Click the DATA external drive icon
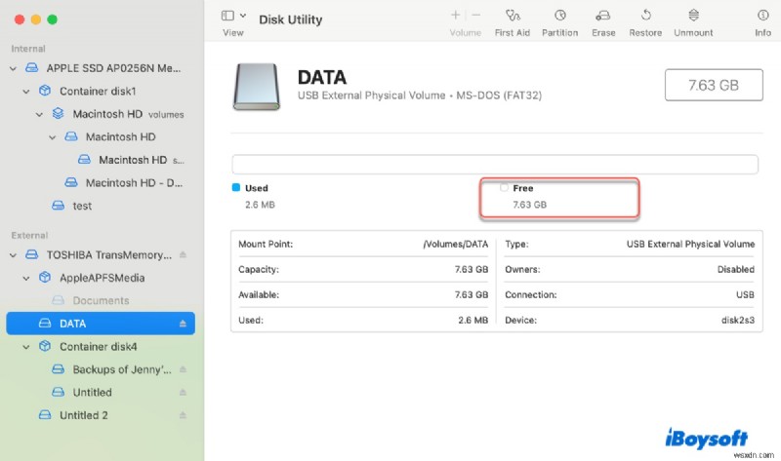Image resolution: width=781 pixels, height=461 pixels. pos(257,86)
